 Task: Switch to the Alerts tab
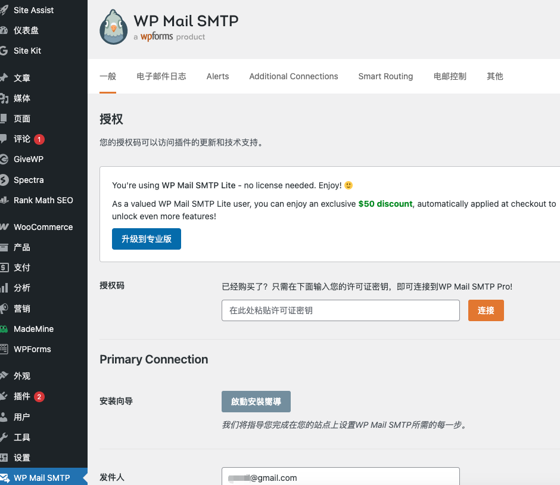(x=217, y=76)
